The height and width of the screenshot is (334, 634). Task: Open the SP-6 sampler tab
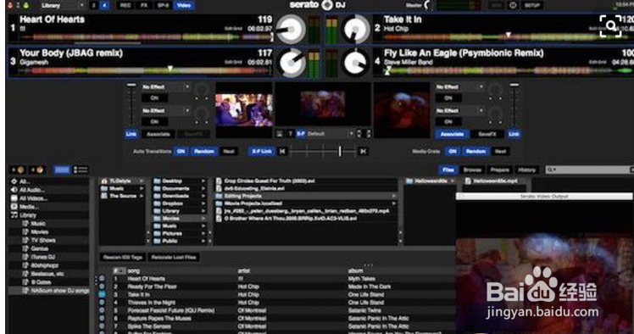[163, 5]
